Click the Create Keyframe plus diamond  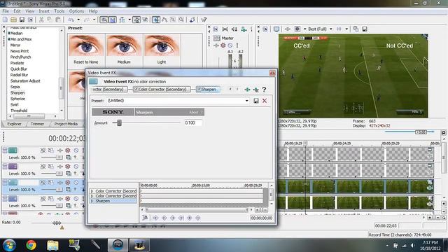[x=190, y=218]
